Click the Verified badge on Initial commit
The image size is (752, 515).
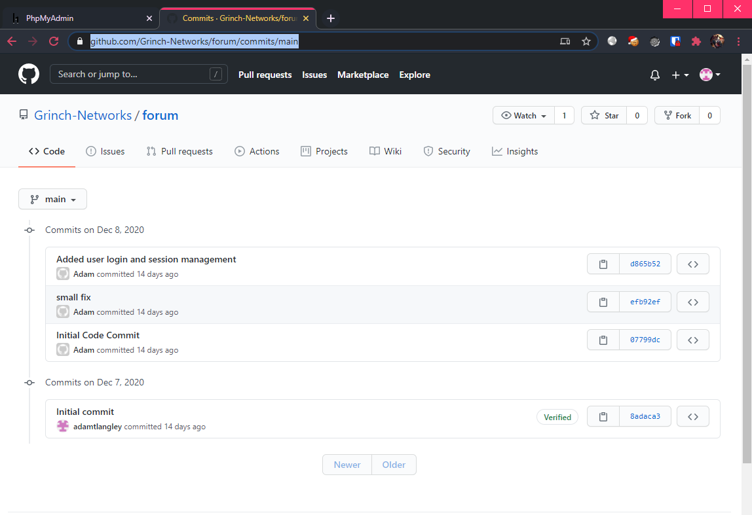pyautogui.click(x=557, y=417)
